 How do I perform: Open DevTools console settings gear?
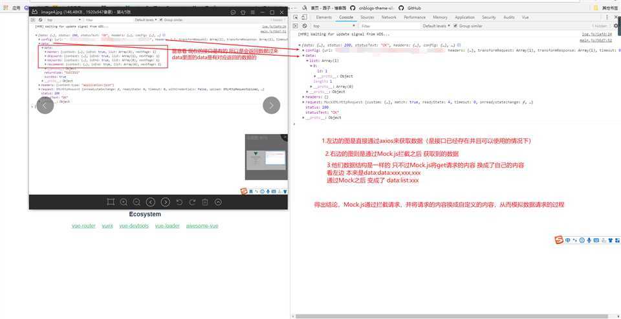coord(616,26)
